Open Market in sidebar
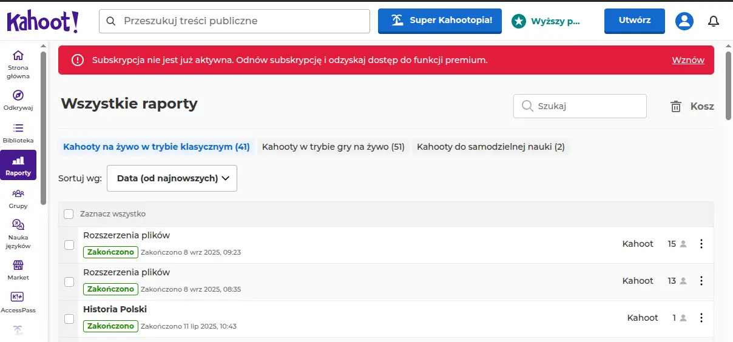This screenshot has width=733, height=342. click(x=18, y=270)
